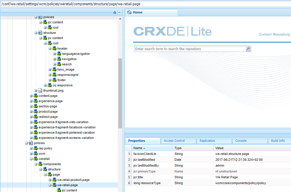Viewport: 291px width, 192px height.
Task: Open the Content Repository link
Action: pyautogui.click(x=274, y=34)
